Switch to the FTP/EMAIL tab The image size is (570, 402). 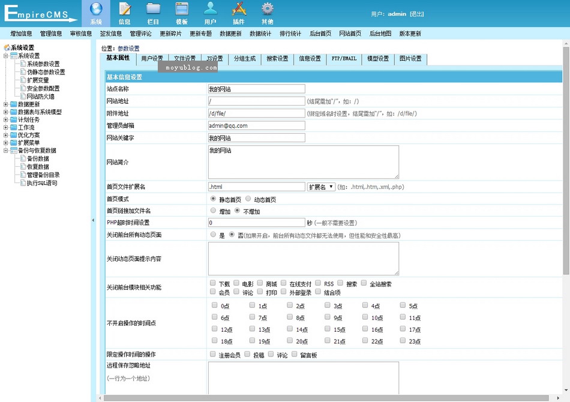(x=344, y=59)
